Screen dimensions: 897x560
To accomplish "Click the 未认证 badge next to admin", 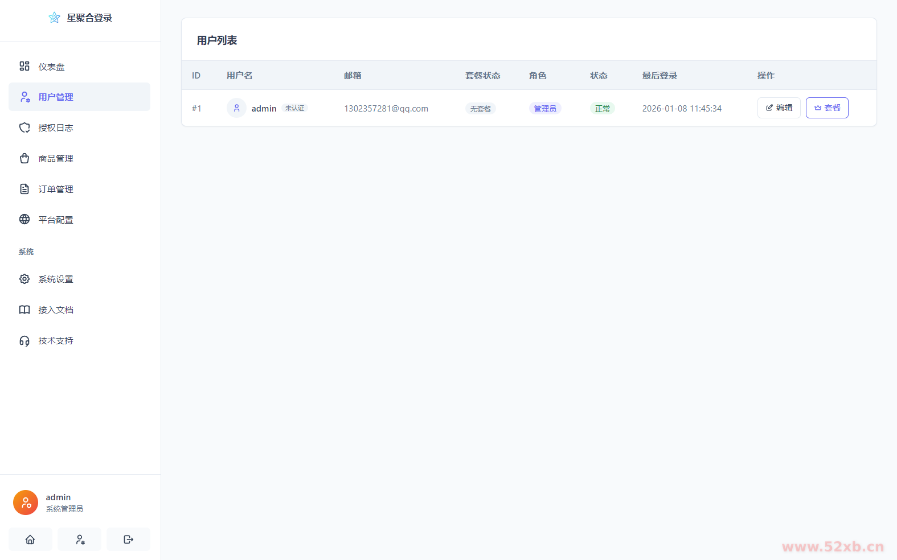I will pos(294,108).
